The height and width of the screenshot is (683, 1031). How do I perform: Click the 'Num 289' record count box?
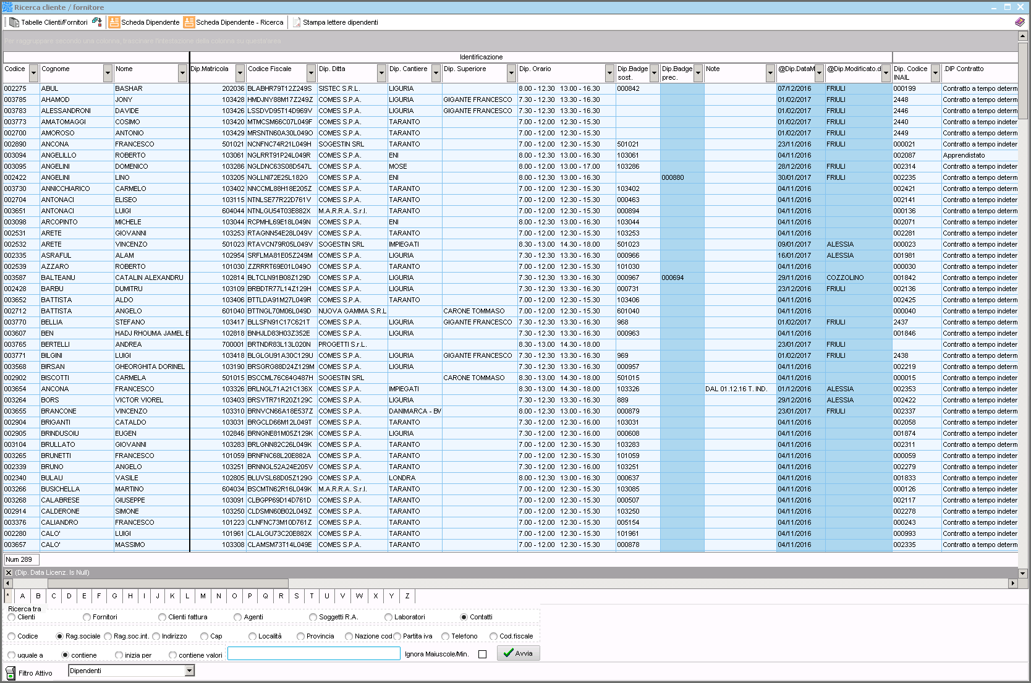click(22, 559)
